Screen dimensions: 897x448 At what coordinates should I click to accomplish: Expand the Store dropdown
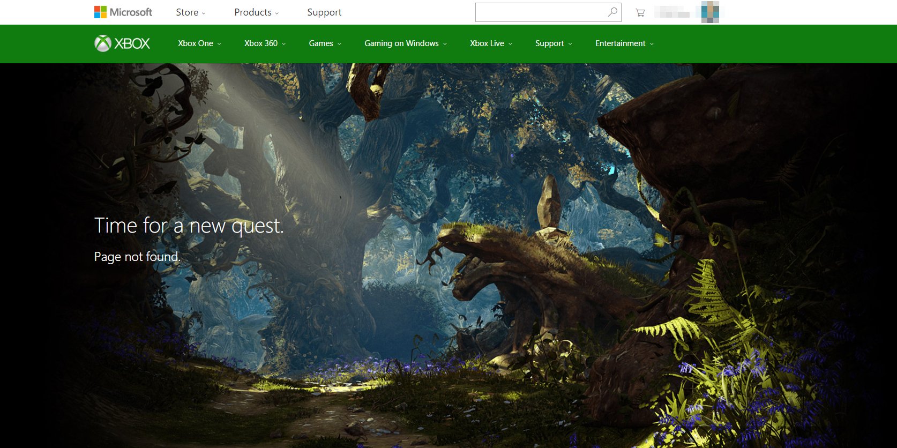[x=191, y=12]
